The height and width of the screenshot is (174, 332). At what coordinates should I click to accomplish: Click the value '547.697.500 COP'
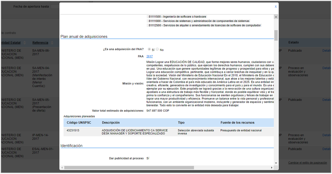[158, 111]
